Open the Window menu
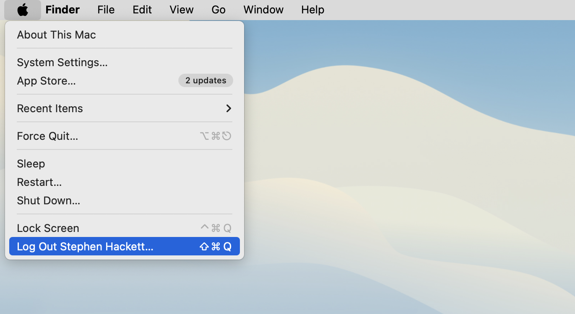575x314 pixels. tap(263, 10)
